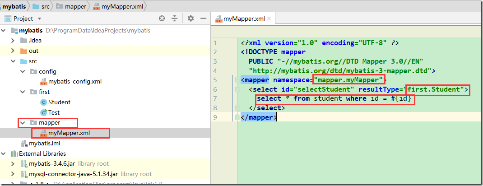Click mybatis-3.4.6.jar archive icon
This screenshot has width=483, height=186.
[x=24, y=163]
